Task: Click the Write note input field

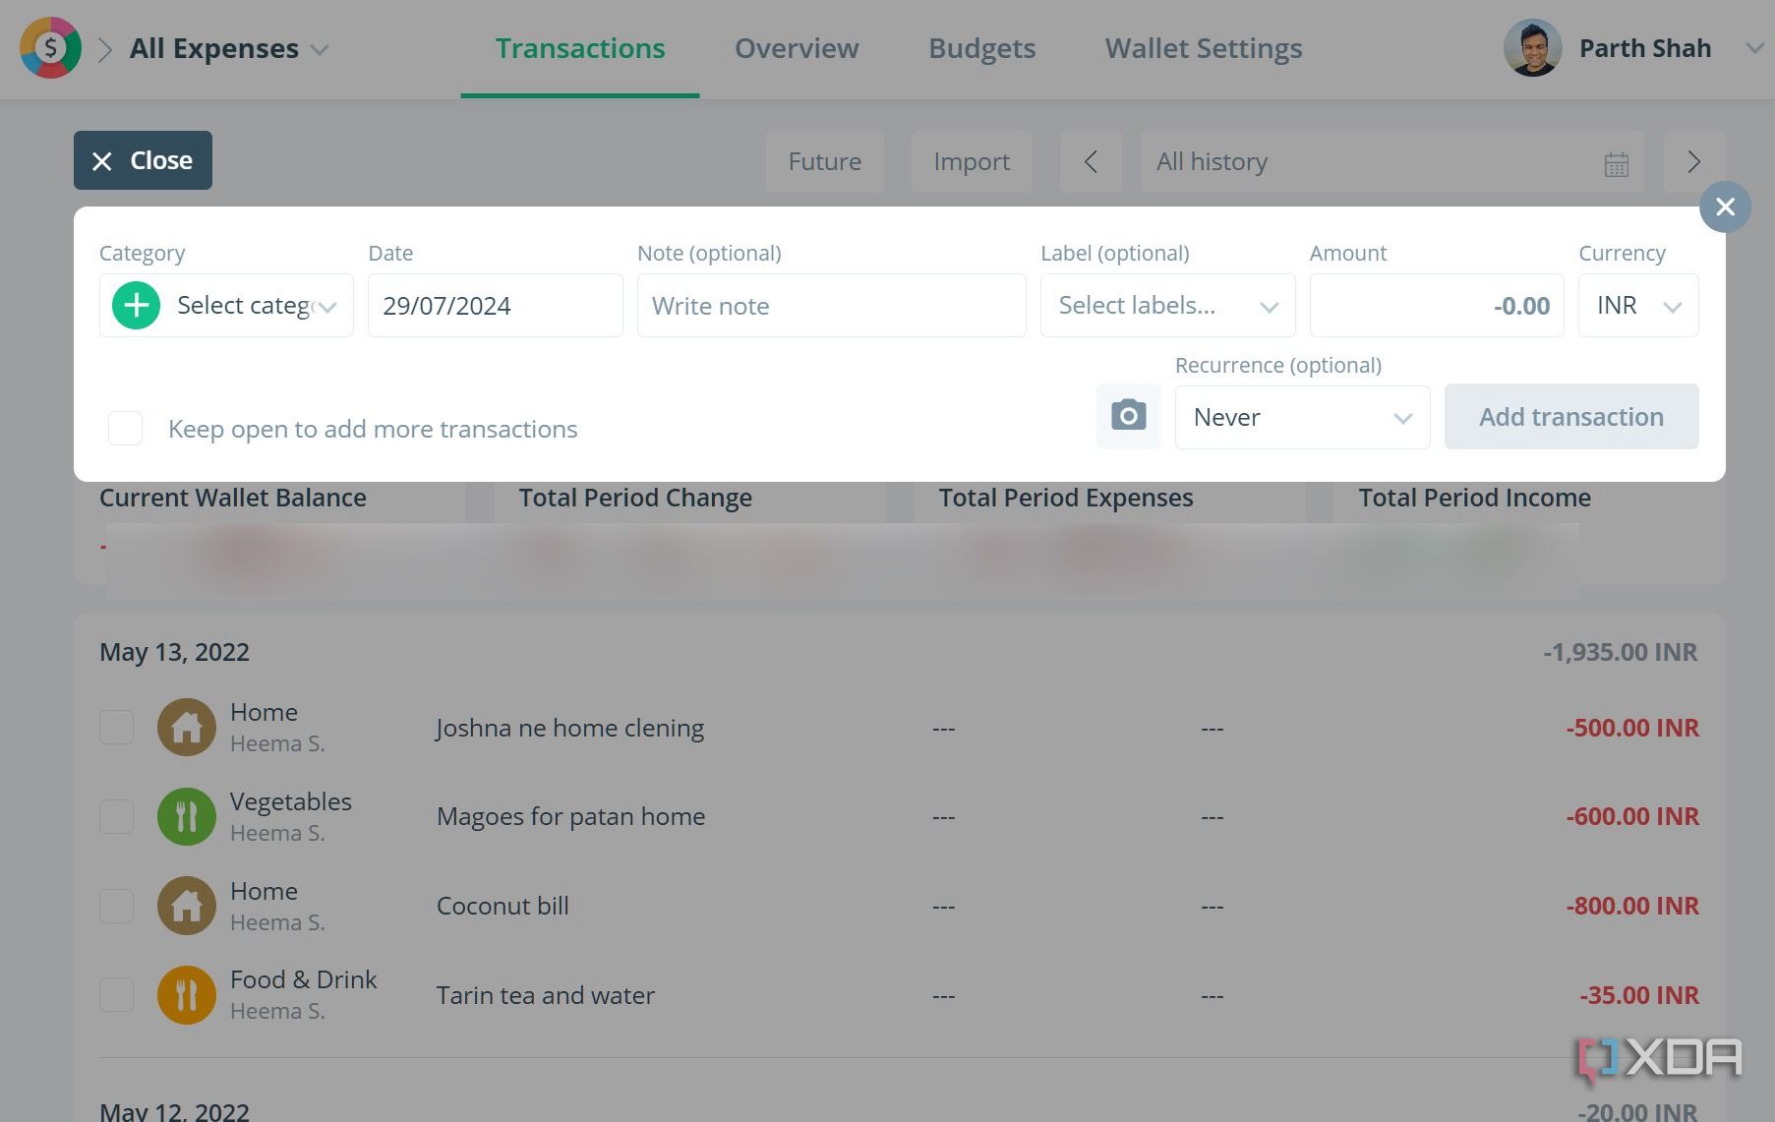Action: (x=831, y=306)
